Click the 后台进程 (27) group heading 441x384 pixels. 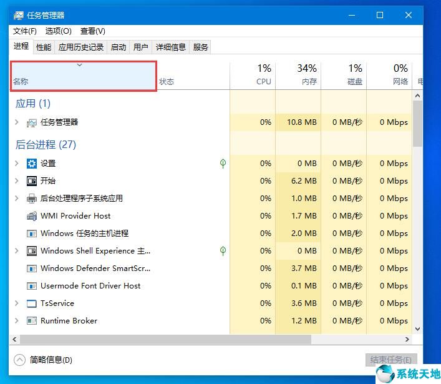click(46, 144)
